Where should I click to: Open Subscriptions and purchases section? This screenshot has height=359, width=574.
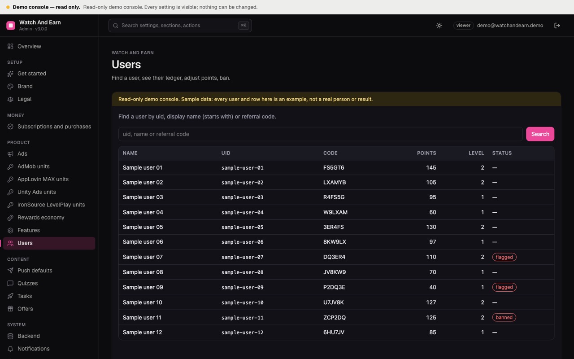(x=49, y=127)
